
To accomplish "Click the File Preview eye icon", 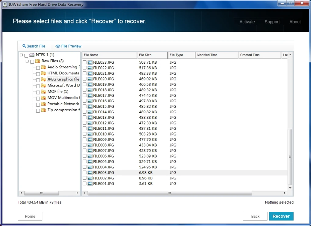I will (58, 46).
